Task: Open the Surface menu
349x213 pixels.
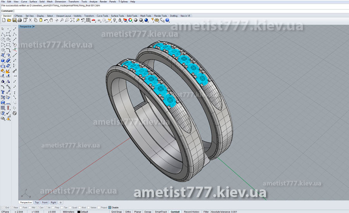Action: [33, 2]
